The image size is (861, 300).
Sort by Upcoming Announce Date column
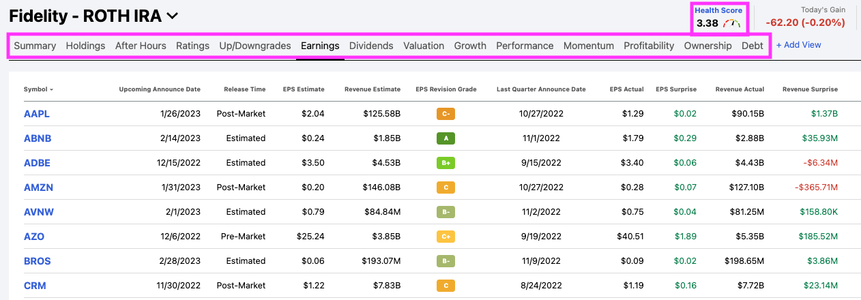[160, 89]
